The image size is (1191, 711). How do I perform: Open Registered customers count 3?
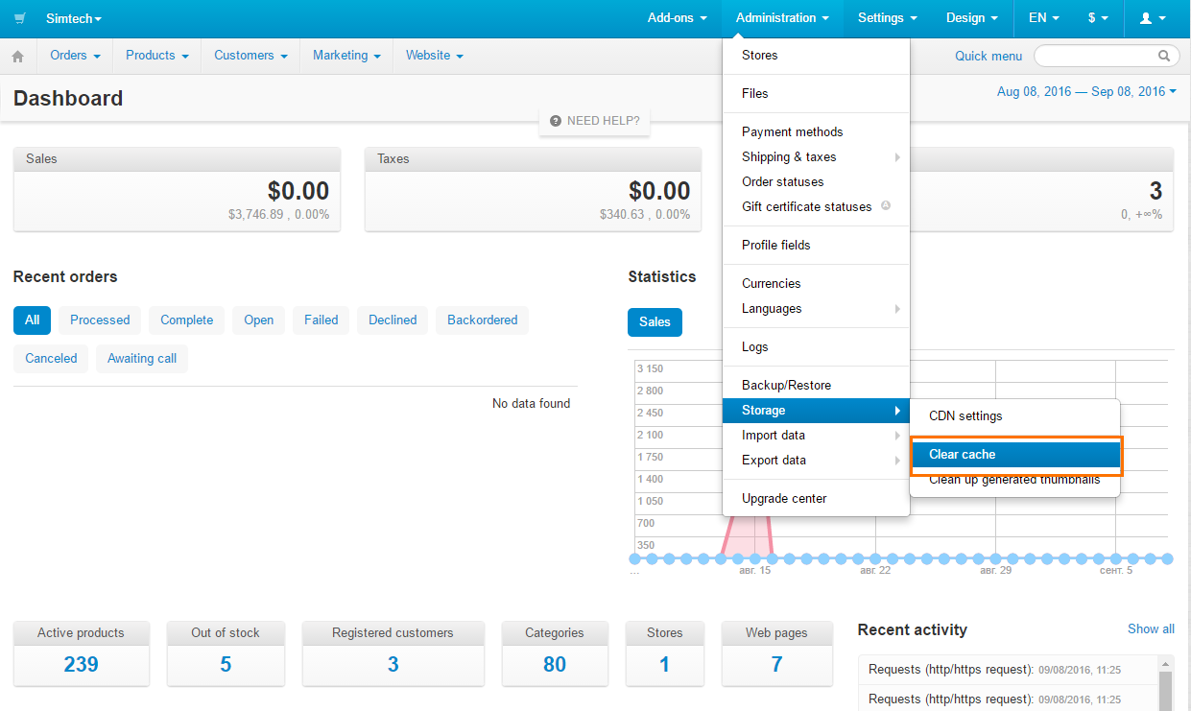tap(393, 664)
